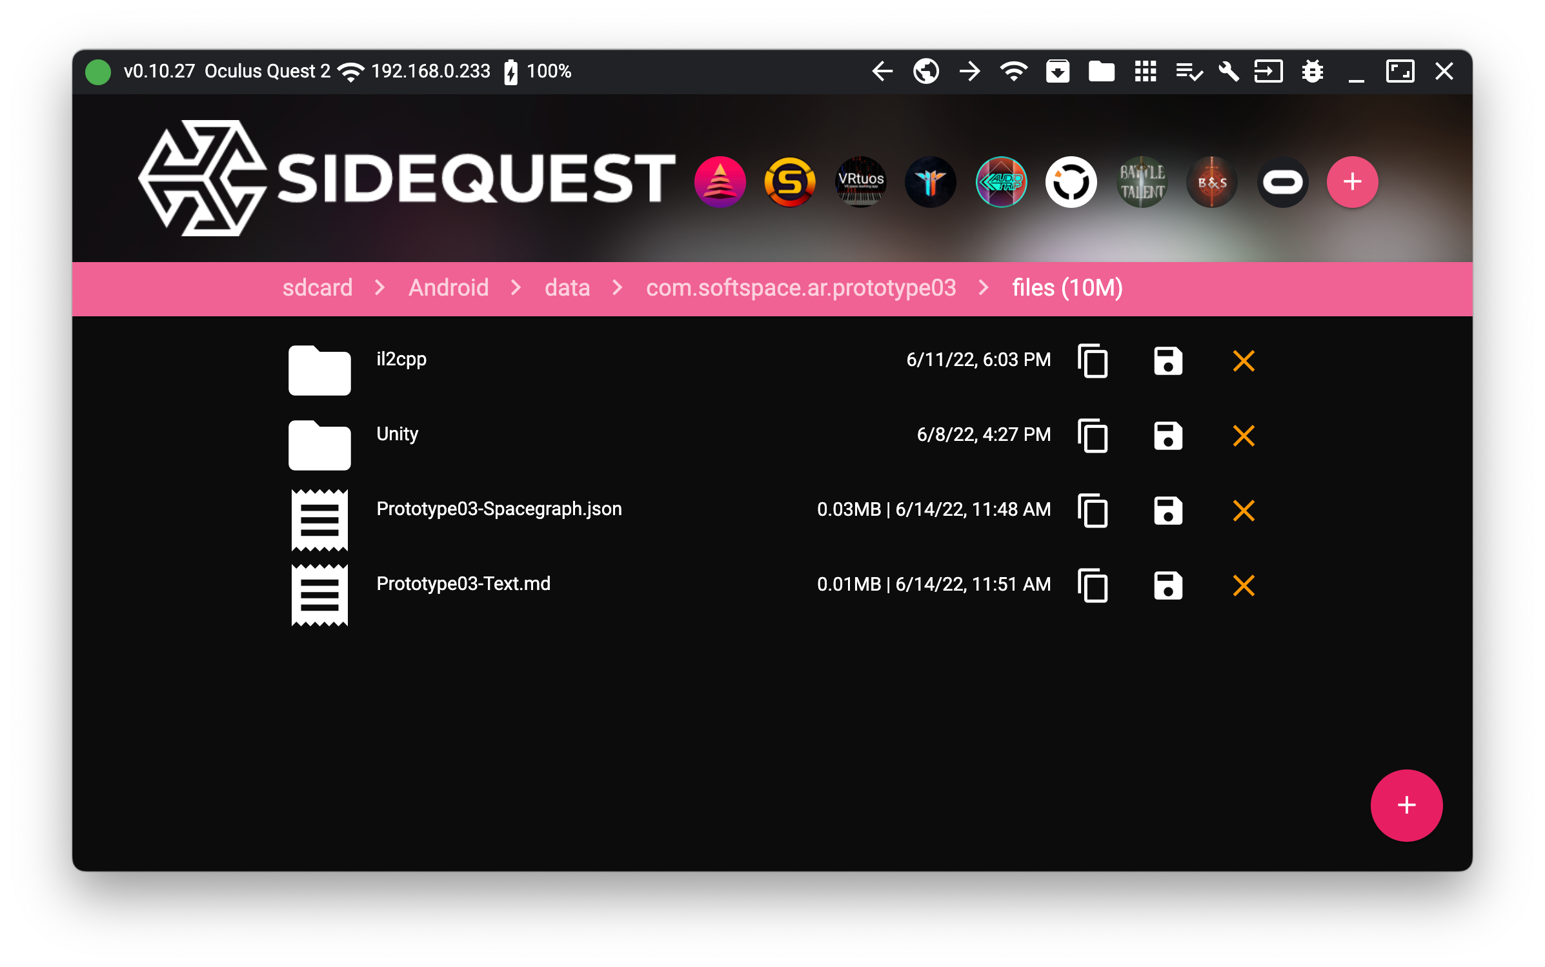Open wireless connection settings in the right toolbar
1545x967 pixels.
point(1013,71)
